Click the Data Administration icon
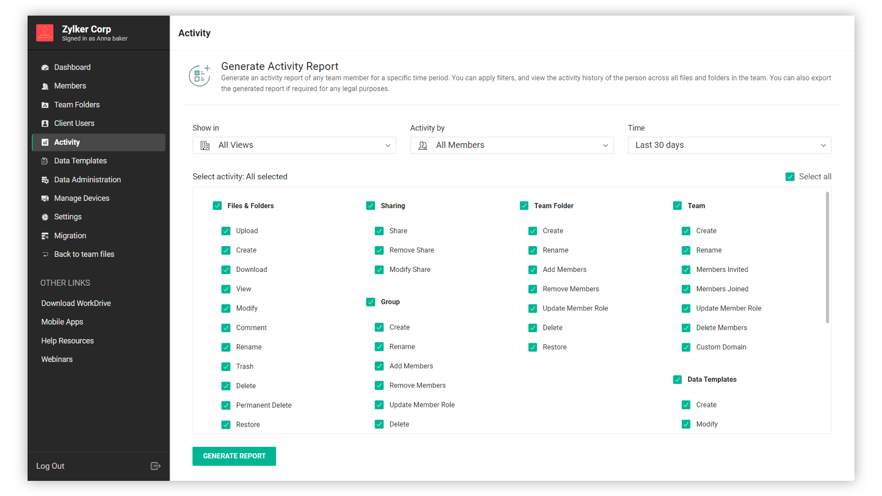Screen dimensions: 882x496 click(45, 180)
